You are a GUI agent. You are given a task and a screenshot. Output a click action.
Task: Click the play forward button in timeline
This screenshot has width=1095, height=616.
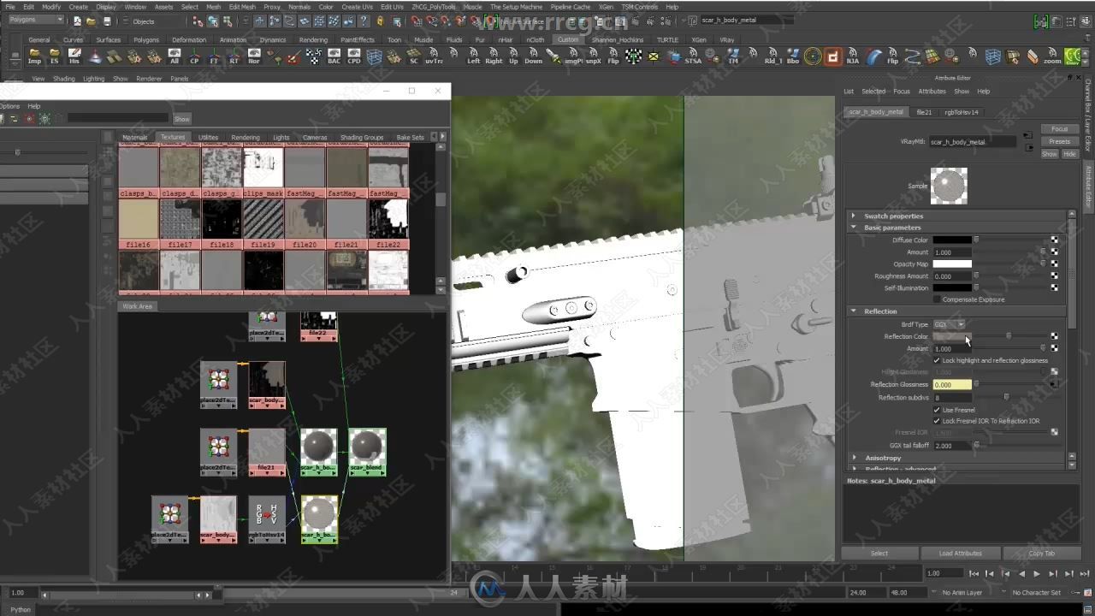(1037, 574)
